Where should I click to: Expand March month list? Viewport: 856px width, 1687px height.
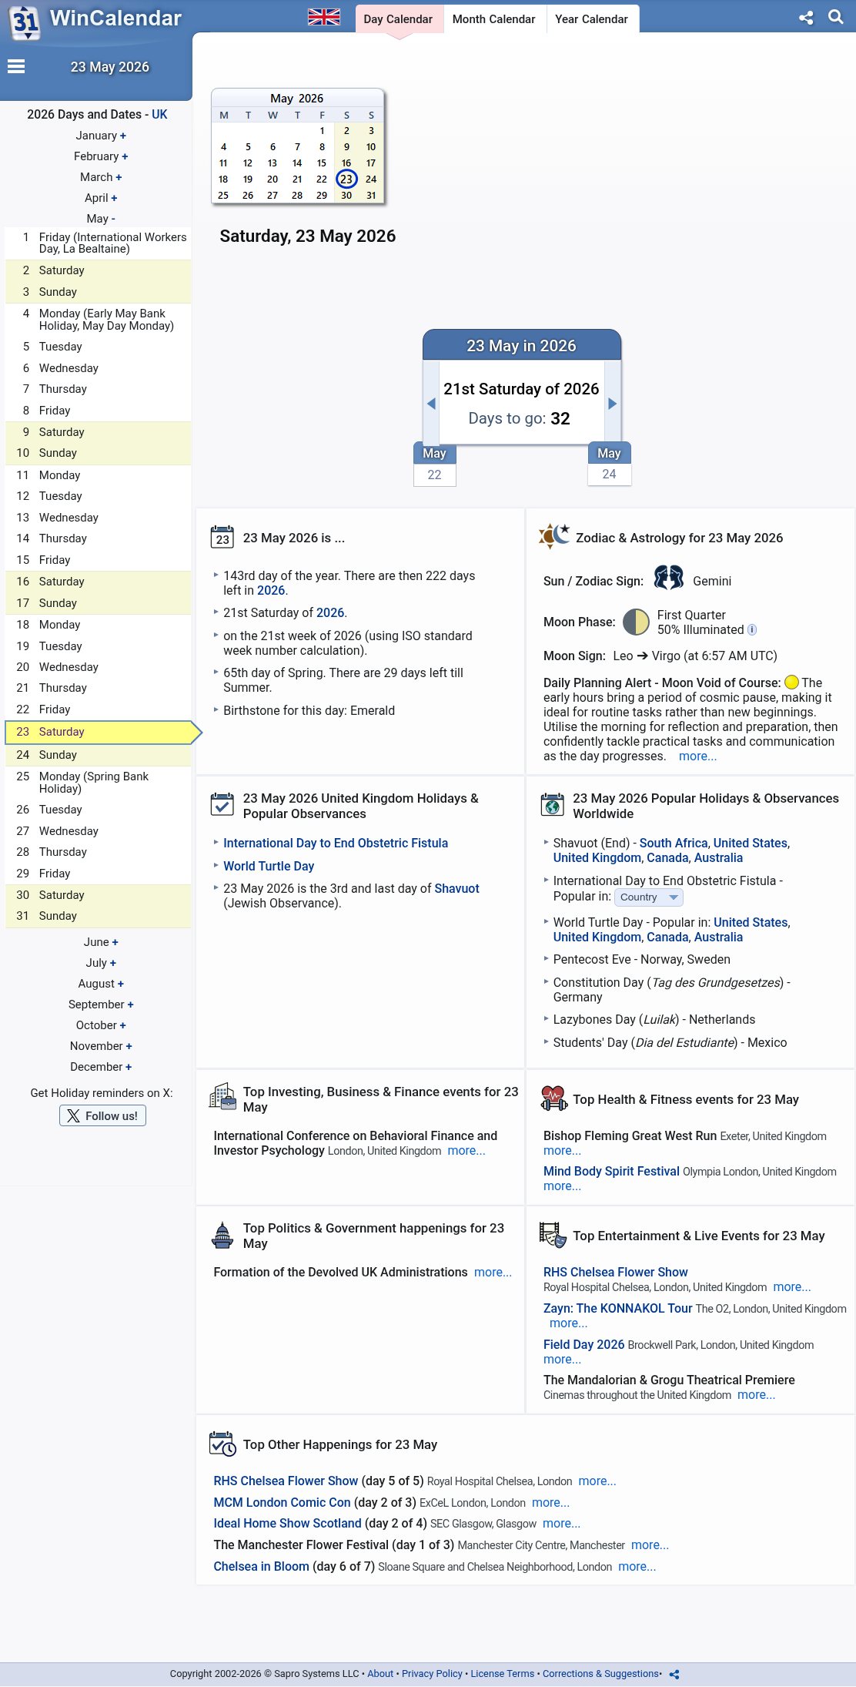point(101,177)
